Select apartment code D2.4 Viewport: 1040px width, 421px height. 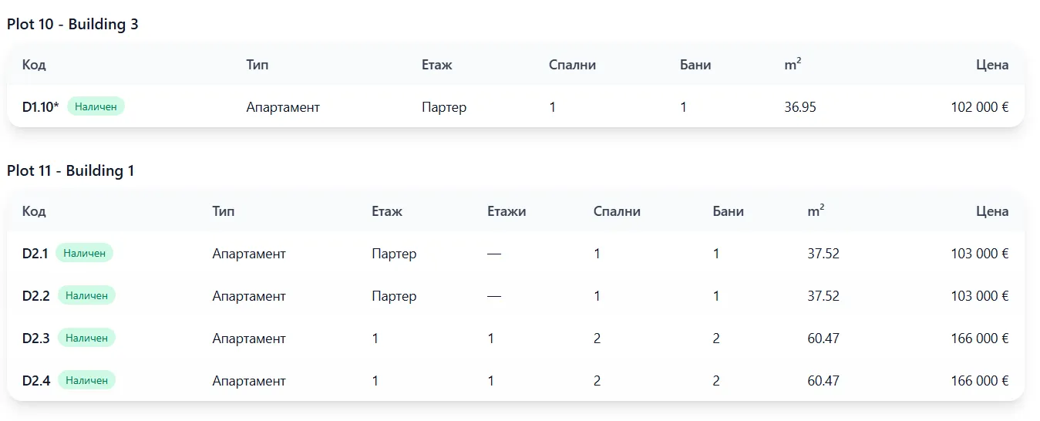(x=36, y=381)
